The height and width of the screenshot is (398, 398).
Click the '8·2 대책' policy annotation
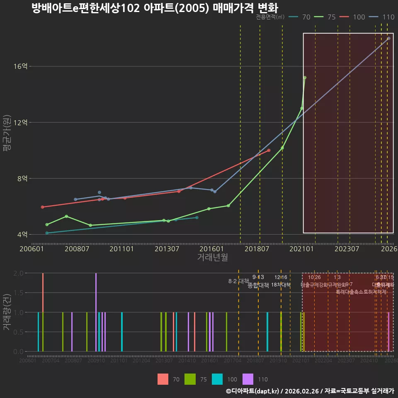[x=239, y=281]
